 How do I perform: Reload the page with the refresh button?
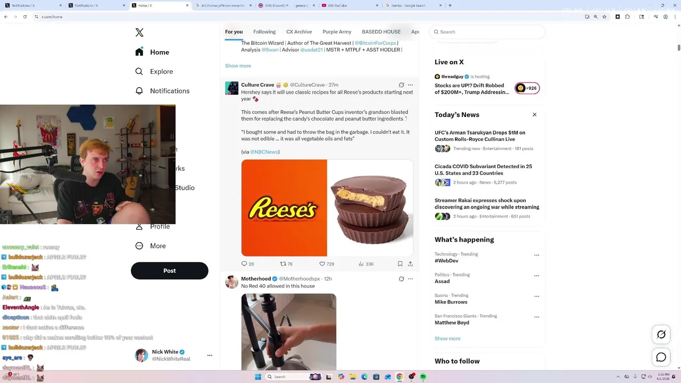tap(26, 16)
